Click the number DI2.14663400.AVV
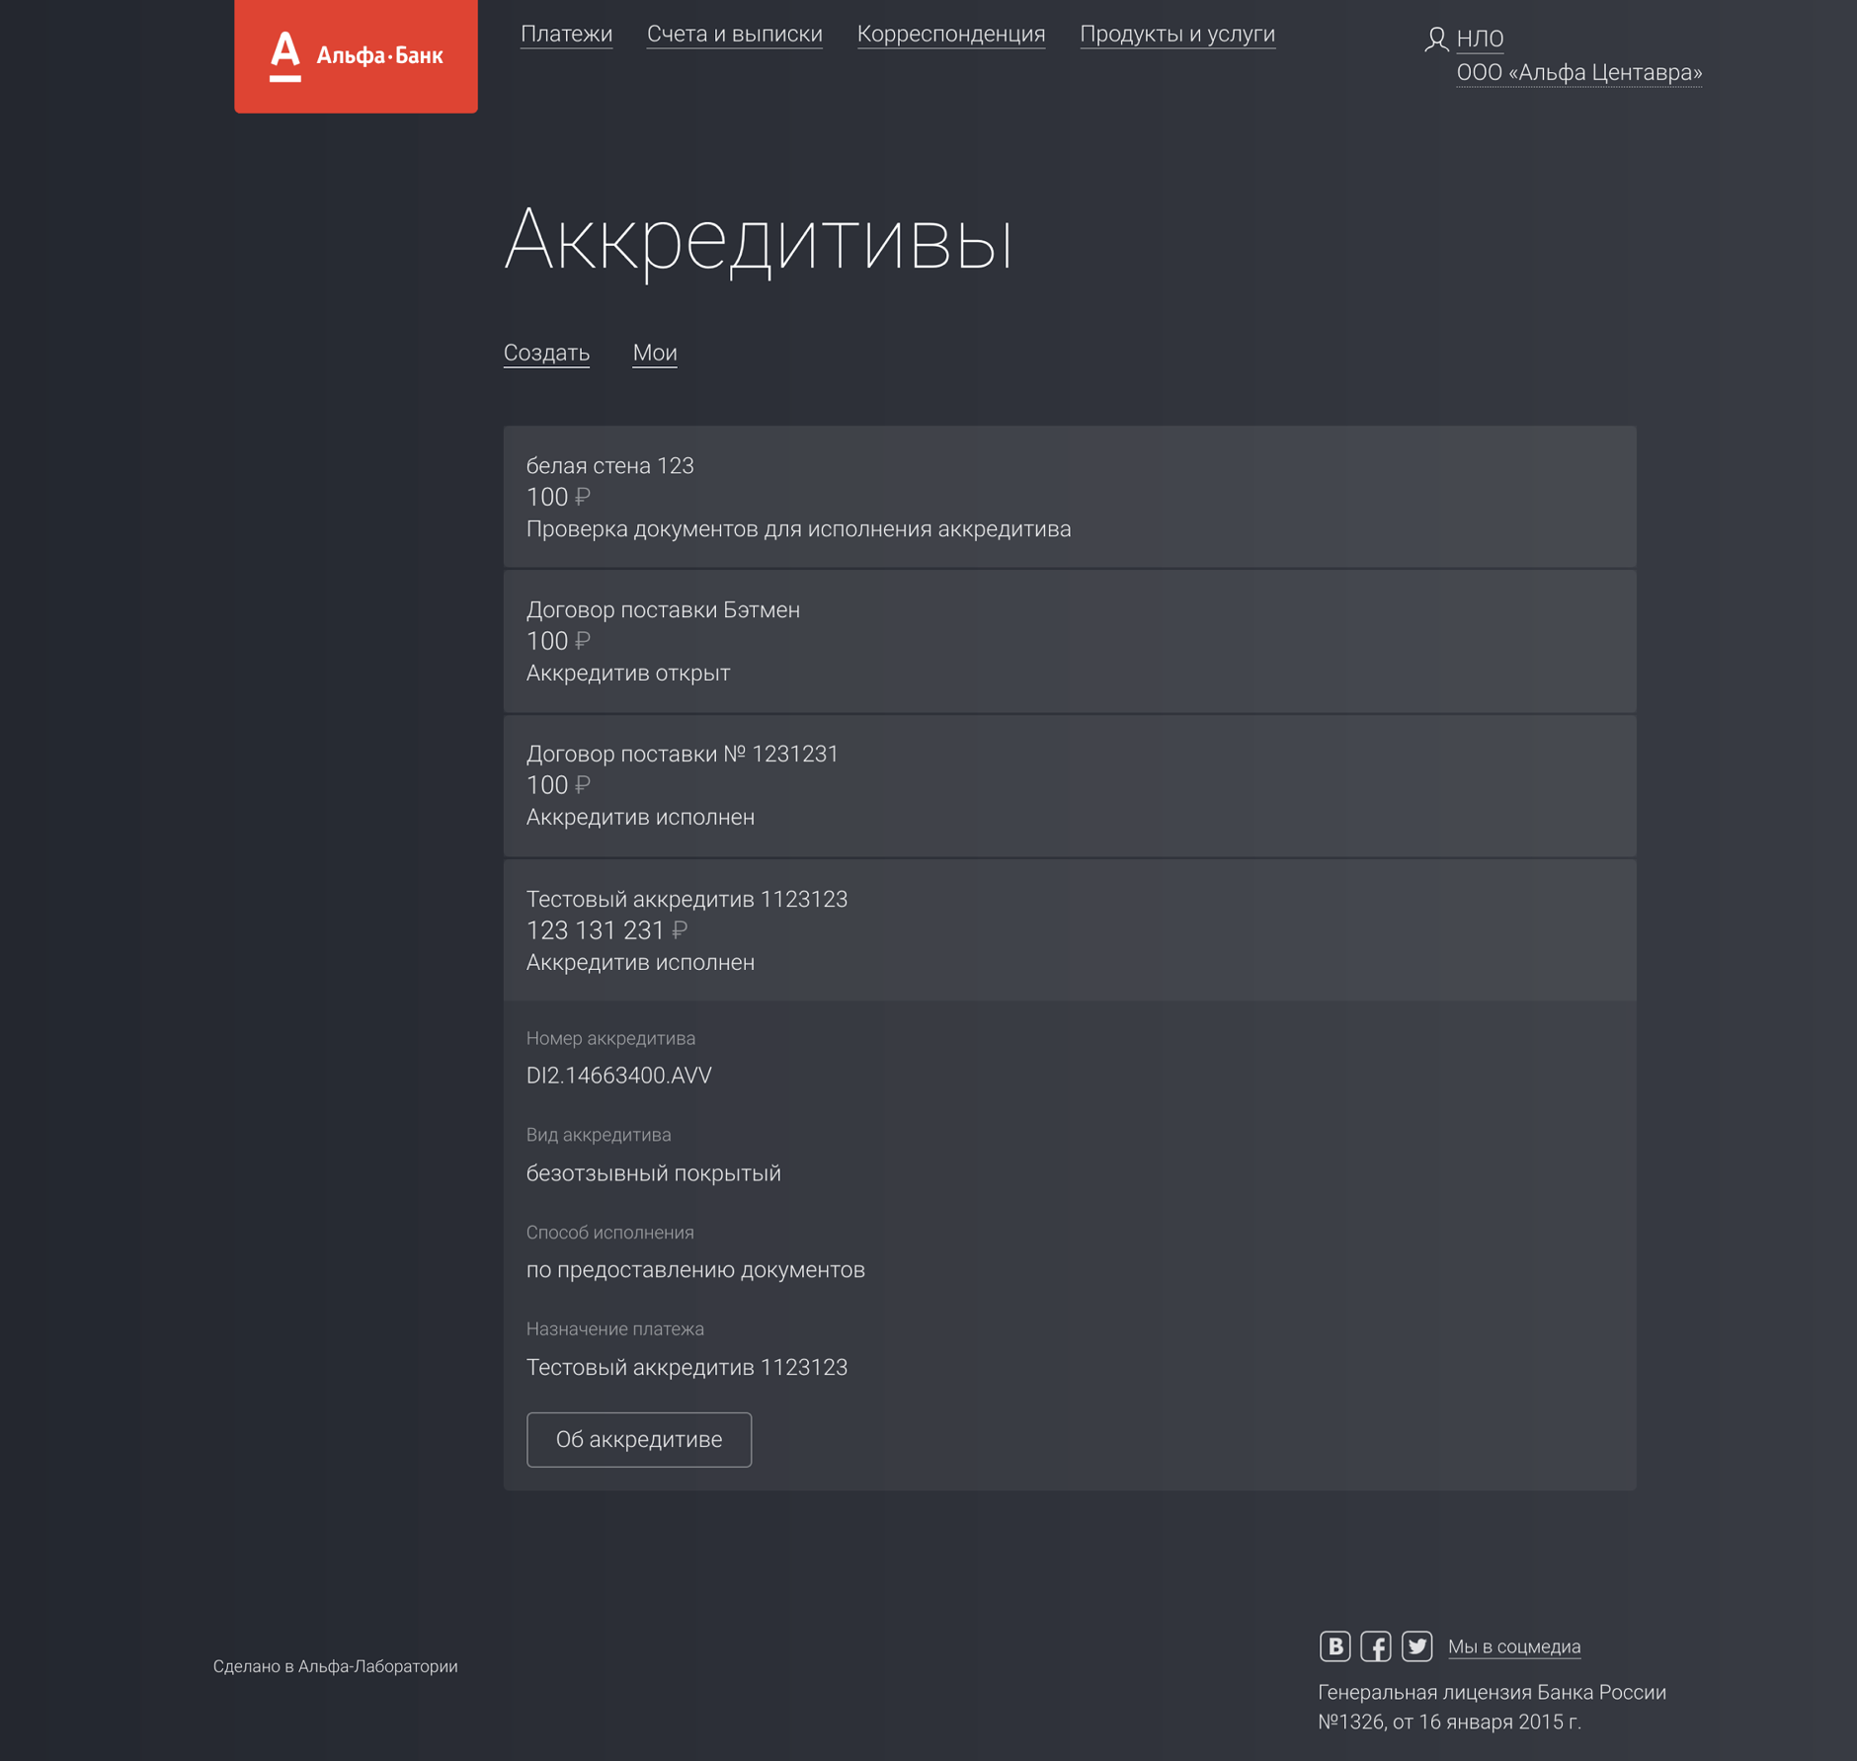This screenshot has width=1857, height=1761. (x=618, y=1076)
